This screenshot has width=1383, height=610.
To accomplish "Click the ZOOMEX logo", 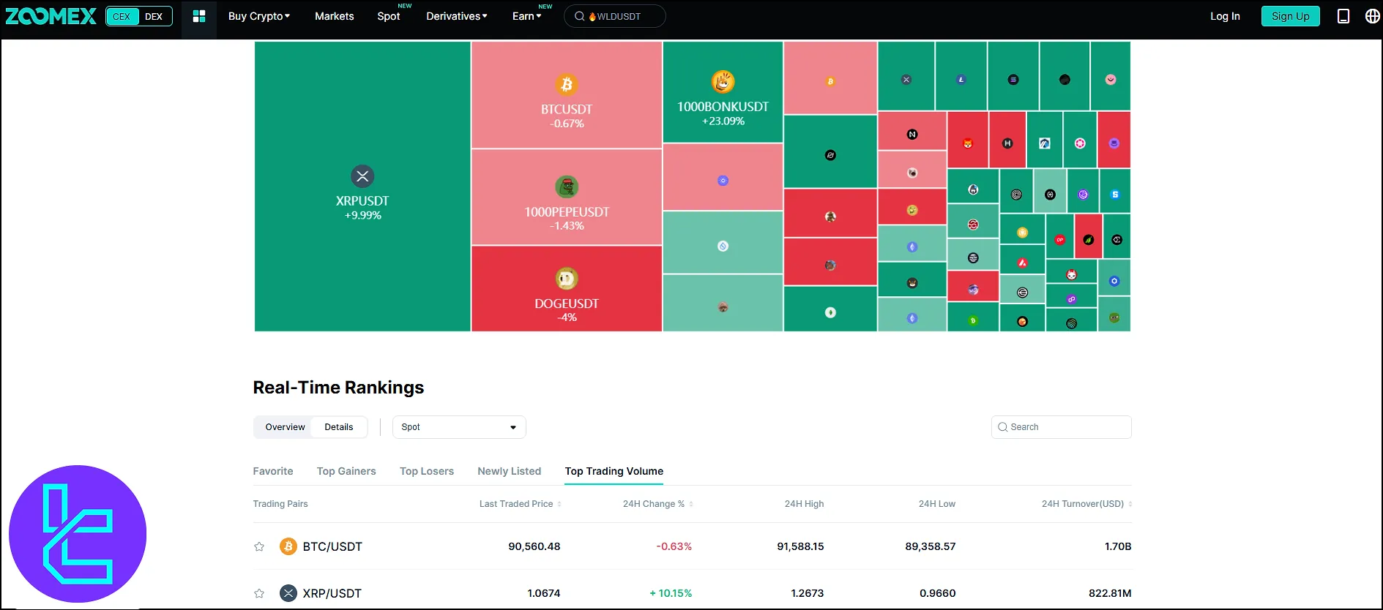I will [x=51, y=16].
